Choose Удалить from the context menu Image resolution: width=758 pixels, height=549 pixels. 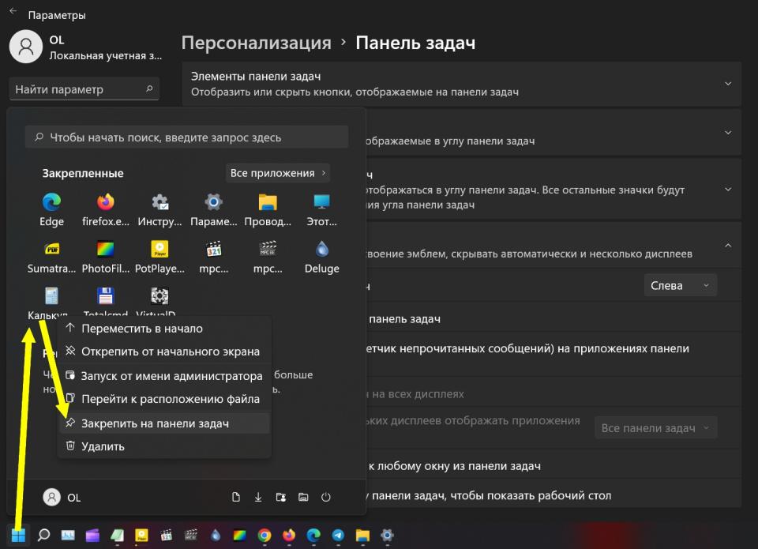pyautogui.click(x=103, y=446)
